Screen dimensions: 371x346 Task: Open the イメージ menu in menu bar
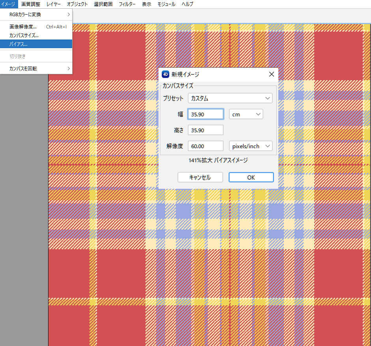pyautogui.click(x=8, y=4)
